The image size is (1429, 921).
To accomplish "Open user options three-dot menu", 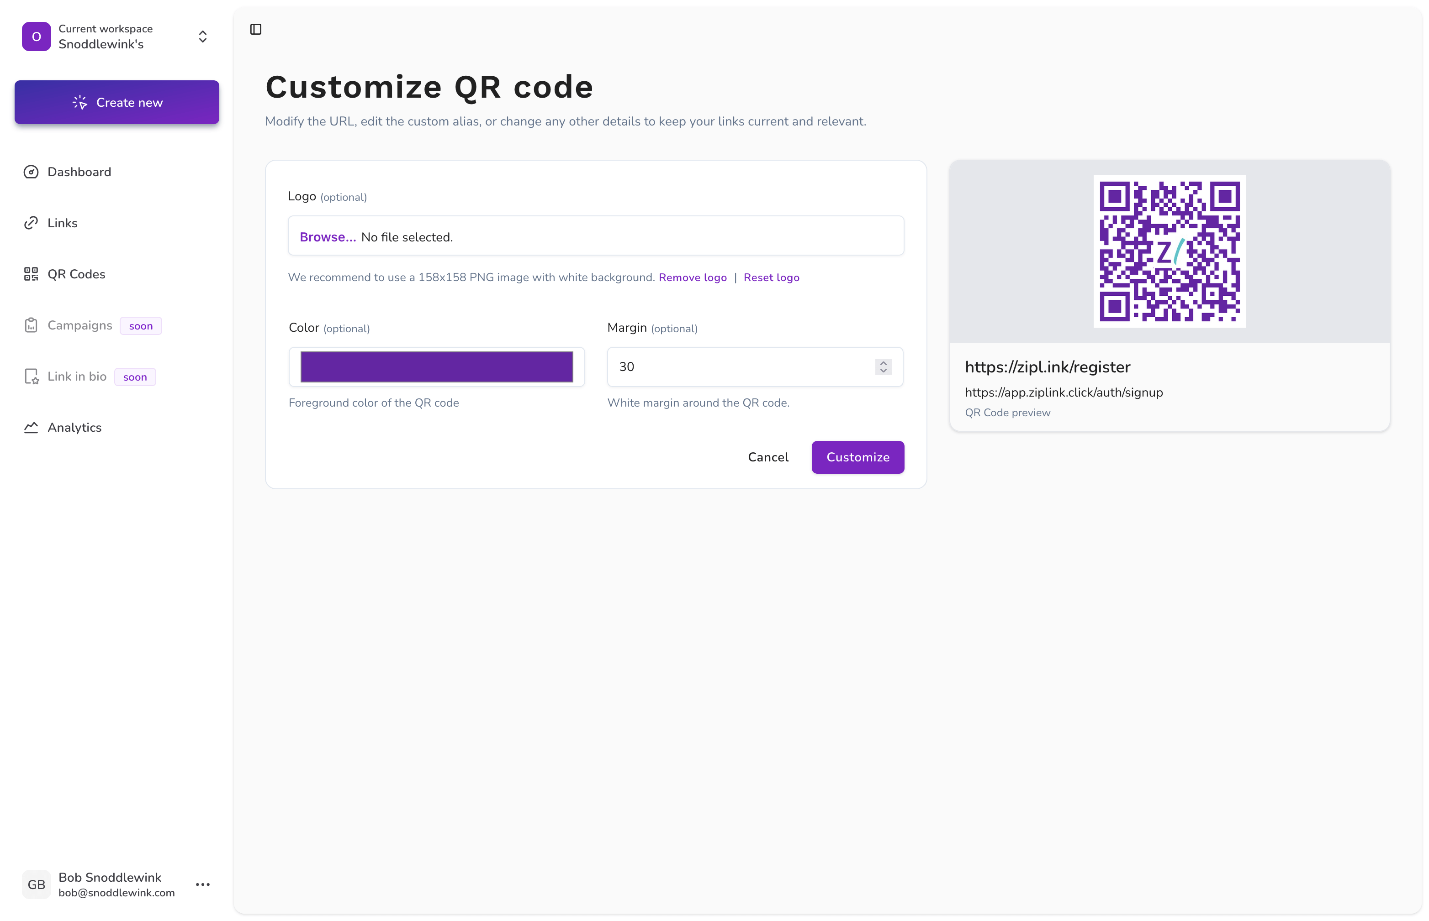I will point(203,884).
